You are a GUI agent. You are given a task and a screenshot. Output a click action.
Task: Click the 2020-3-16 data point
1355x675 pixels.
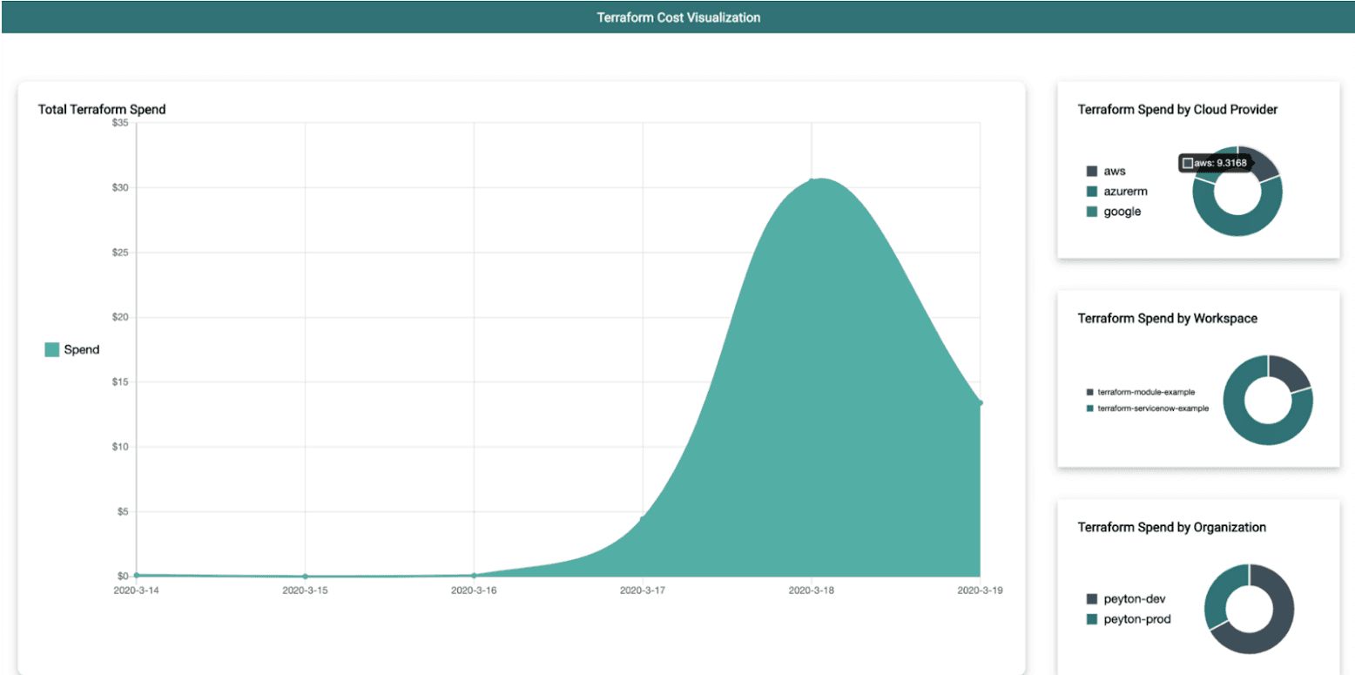474,575
